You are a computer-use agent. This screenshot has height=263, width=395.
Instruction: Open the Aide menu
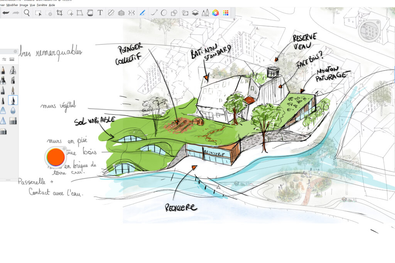pos(52,5)
